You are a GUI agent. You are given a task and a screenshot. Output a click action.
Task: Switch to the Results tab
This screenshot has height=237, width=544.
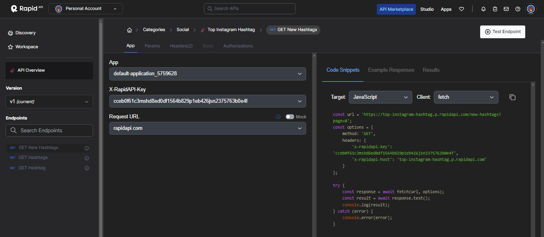(431, 70)
